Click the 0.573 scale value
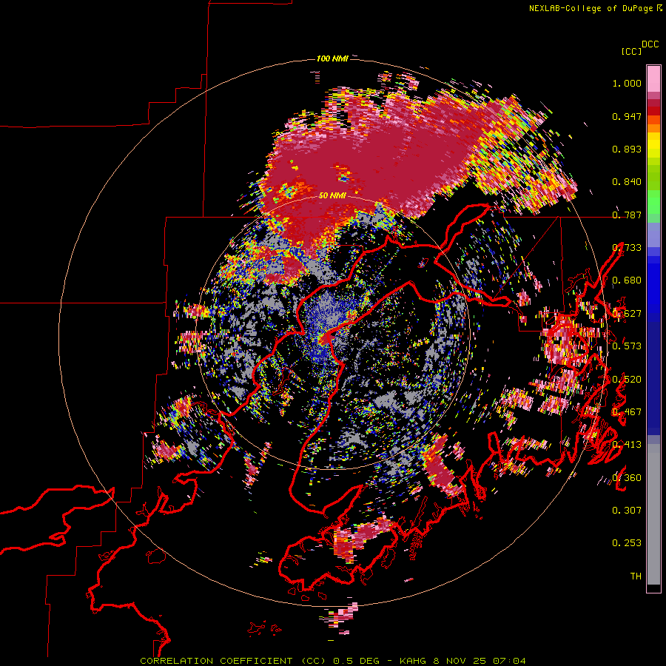Image resolution: width=666 pixels, height=666 pixels. 627,346
